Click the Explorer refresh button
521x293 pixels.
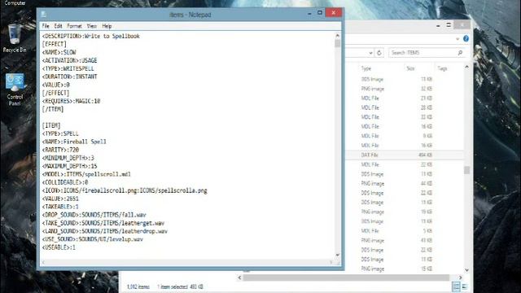coord(379,53)
